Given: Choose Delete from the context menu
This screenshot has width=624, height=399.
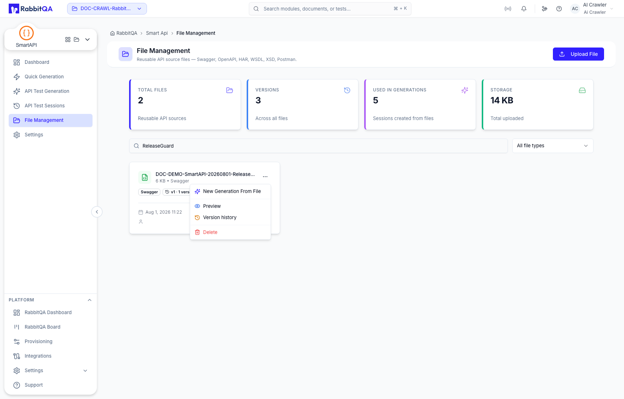Looking at the screenshot, I should (230, 232).
